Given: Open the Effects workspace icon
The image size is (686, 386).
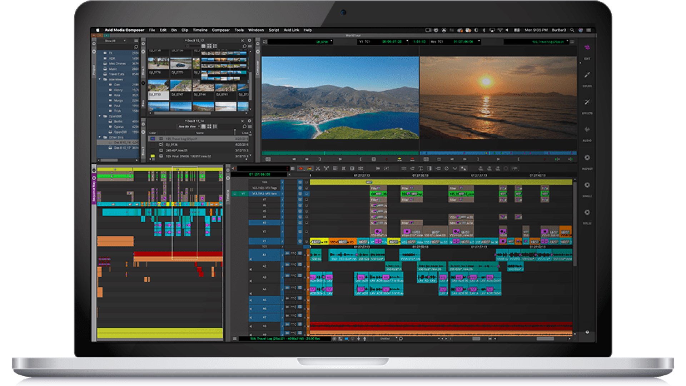Looking at the screenshot, I should pyautogui.click(x=587, y=102).
